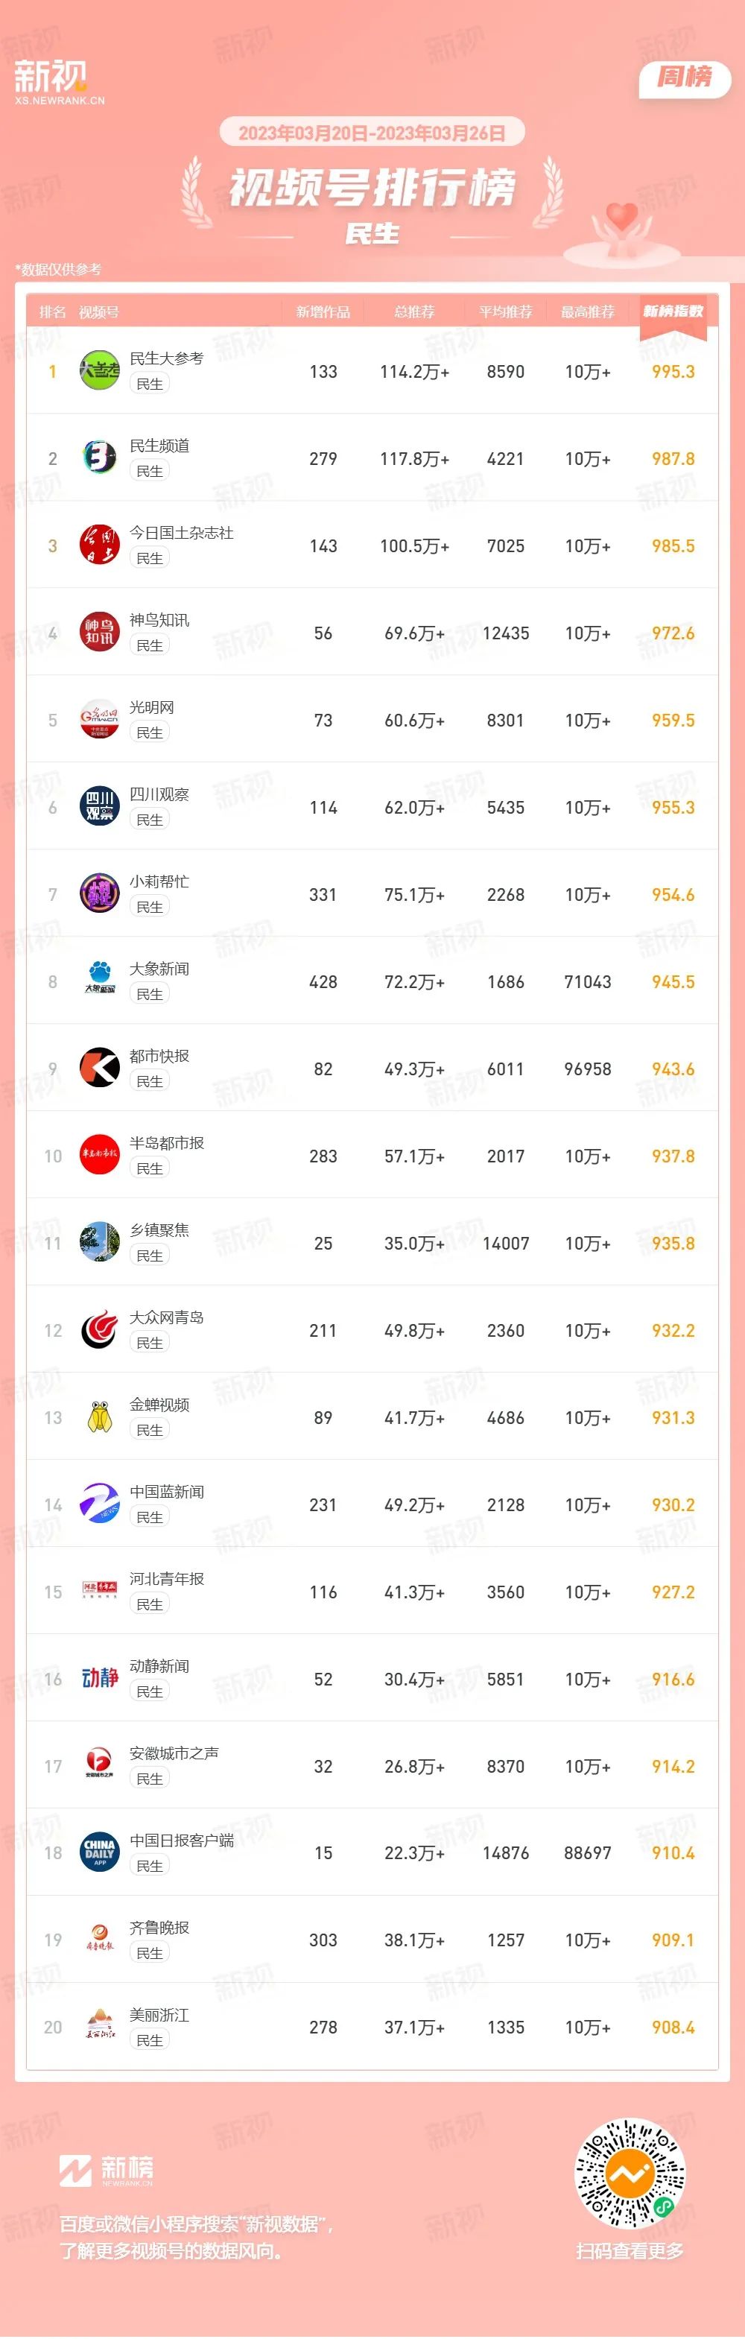Viewport: 745px width, 2339px height.
Task: Open the 乡镇聚焦 account name link
Action: tap(159, 1230)
